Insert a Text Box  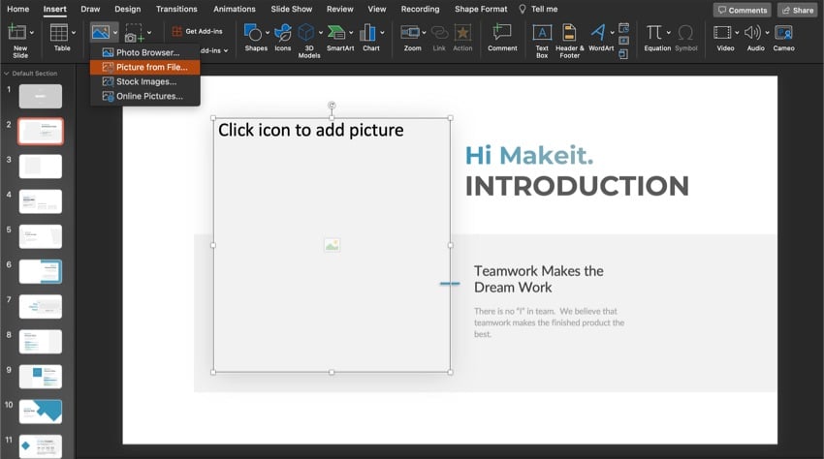point(542,34)
